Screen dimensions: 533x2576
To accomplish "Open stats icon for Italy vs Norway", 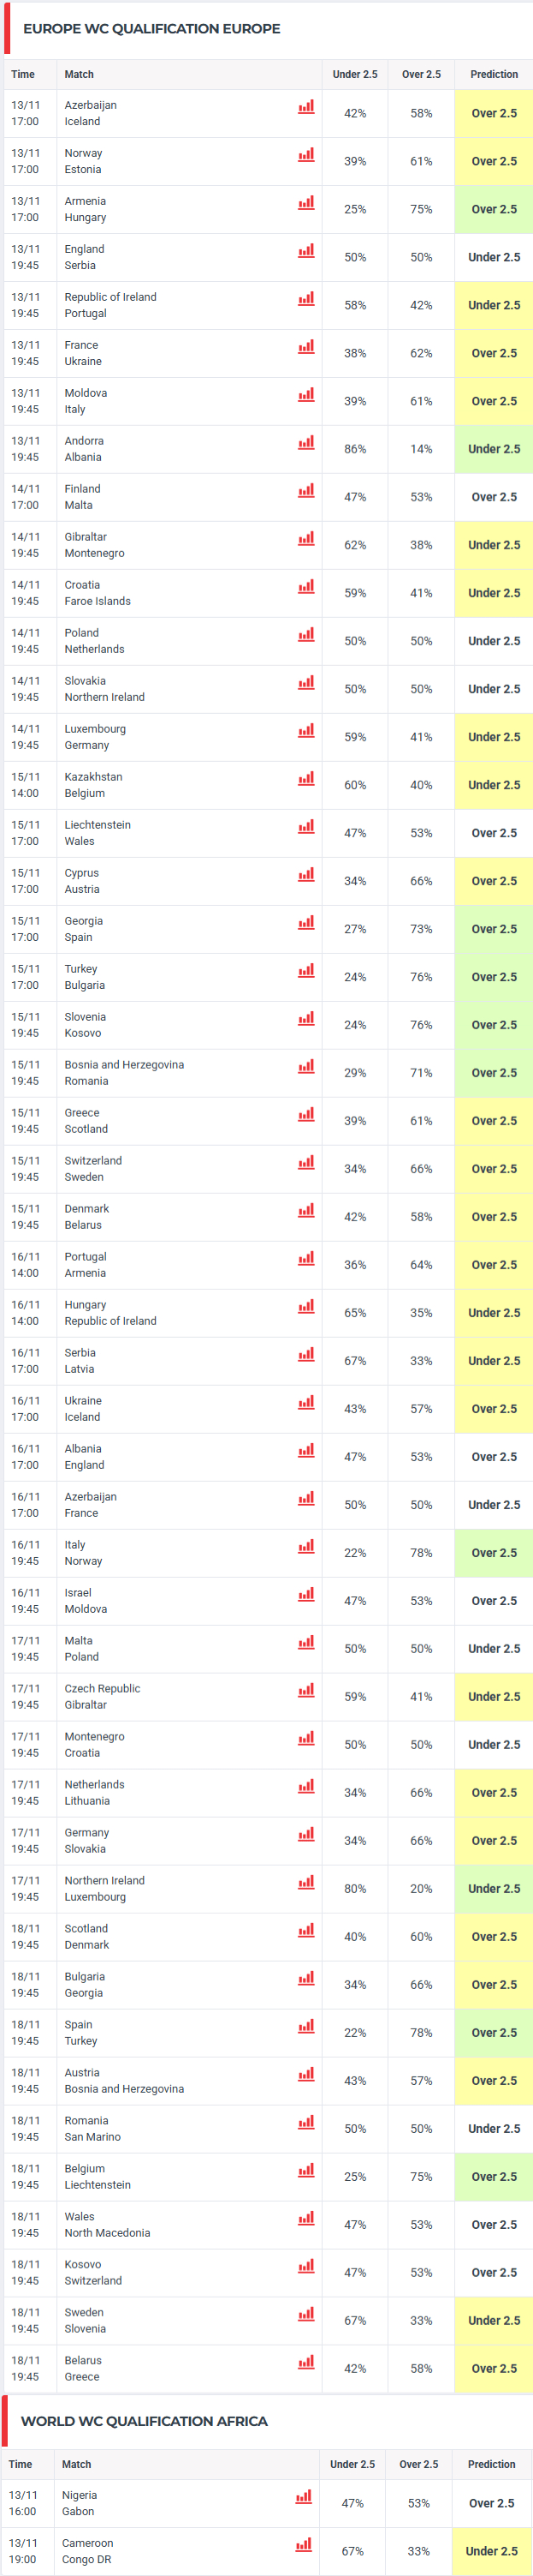I will 305,1547.
